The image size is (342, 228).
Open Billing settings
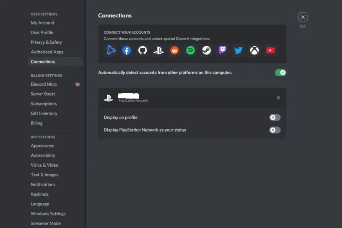(x=55, y=123)
